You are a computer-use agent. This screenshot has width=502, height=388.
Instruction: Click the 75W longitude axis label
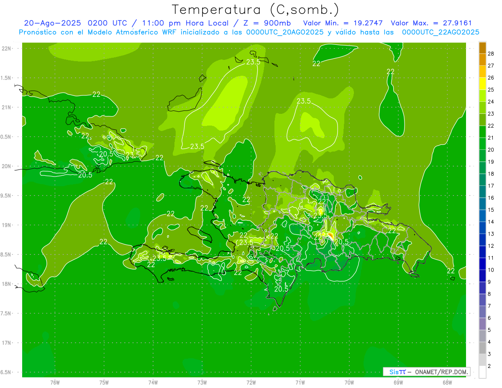[x=104, y=382]
